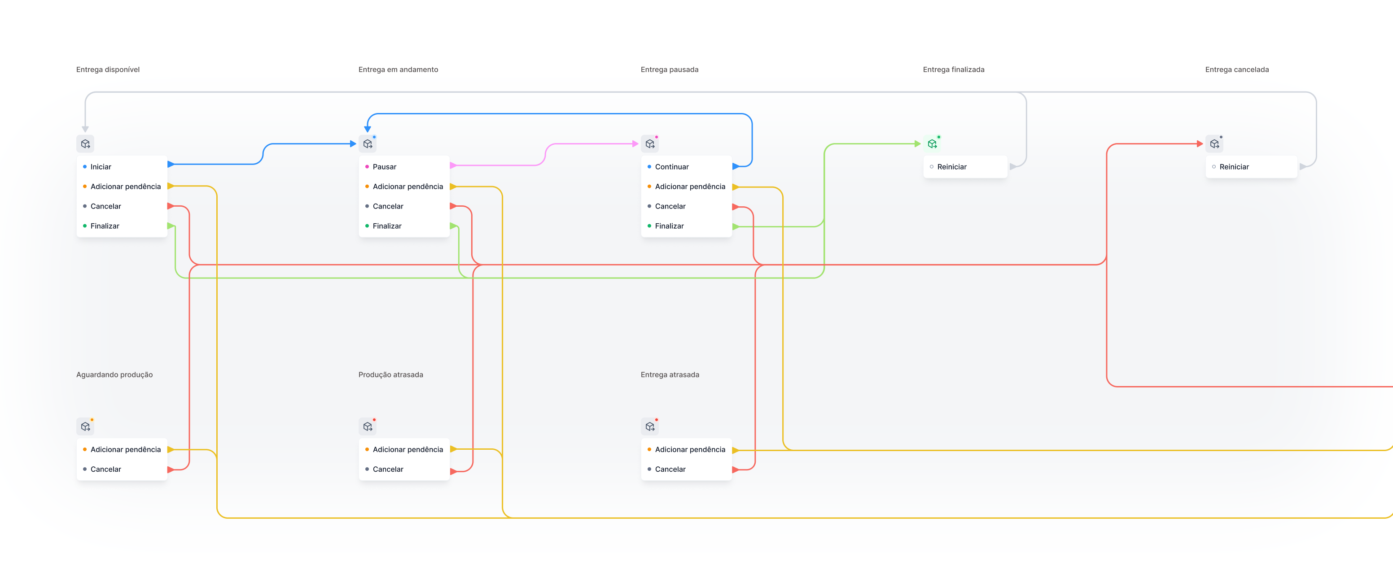
Task: Click Finalizar in Entrega pausada card
Action: [669, 226]
